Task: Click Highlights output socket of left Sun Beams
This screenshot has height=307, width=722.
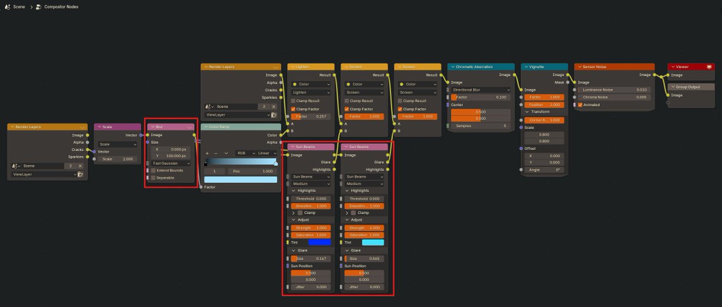Action: (x=335, y=169)
